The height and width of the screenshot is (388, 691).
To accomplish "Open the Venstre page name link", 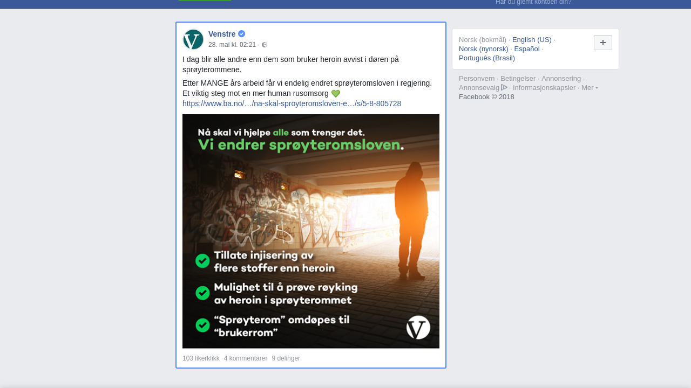I will (222, 34).
